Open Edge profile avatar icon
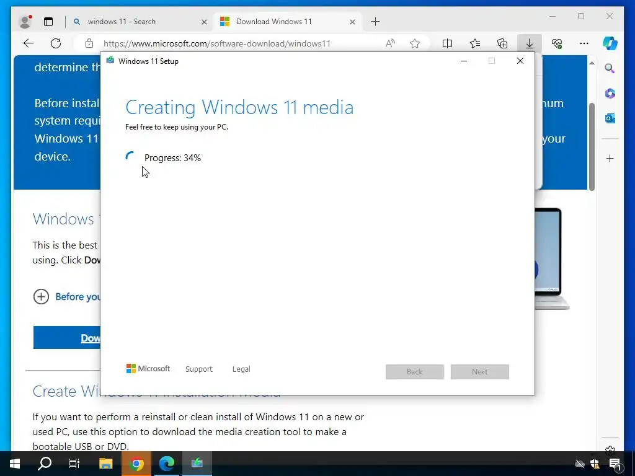 (x=25, y=22)
